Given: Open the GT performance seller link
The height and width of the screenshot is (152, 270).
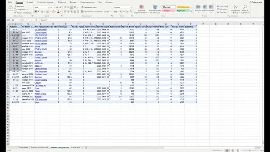Looking at the screenshot, I should [40, 30].
